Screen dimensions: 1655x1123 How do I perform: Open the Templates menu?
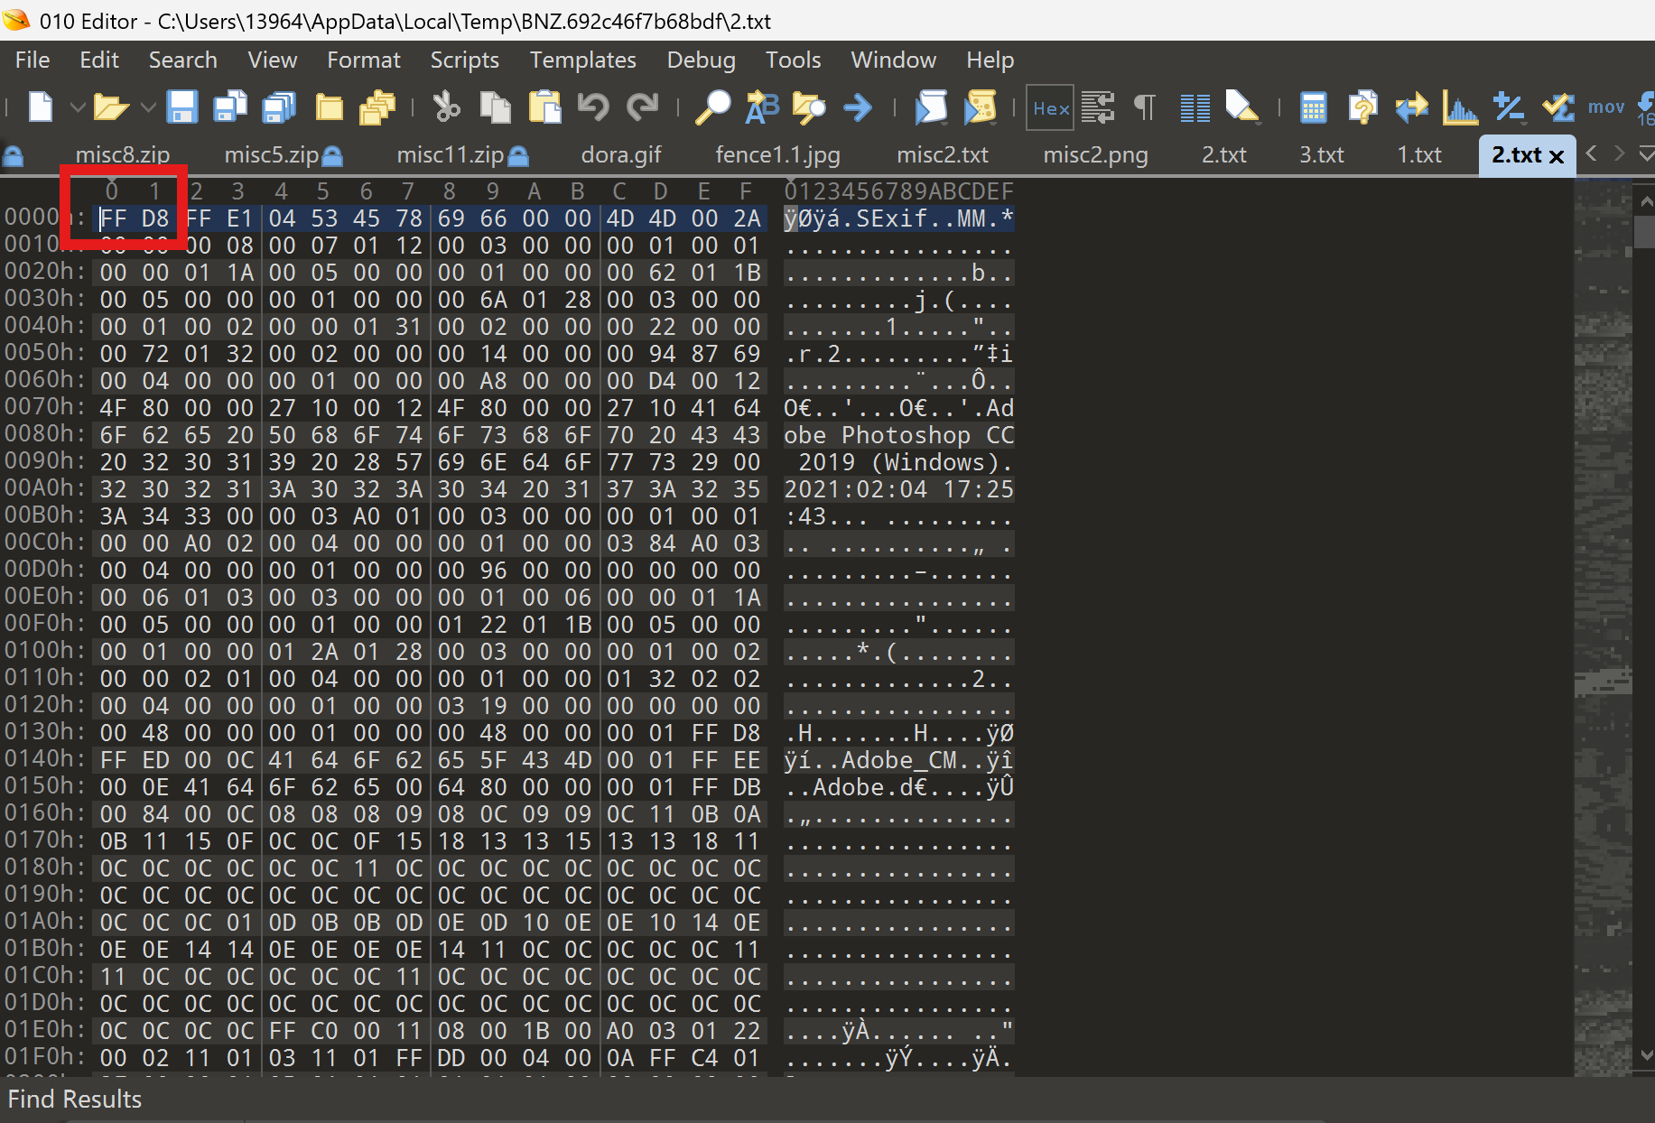(582, 60)
